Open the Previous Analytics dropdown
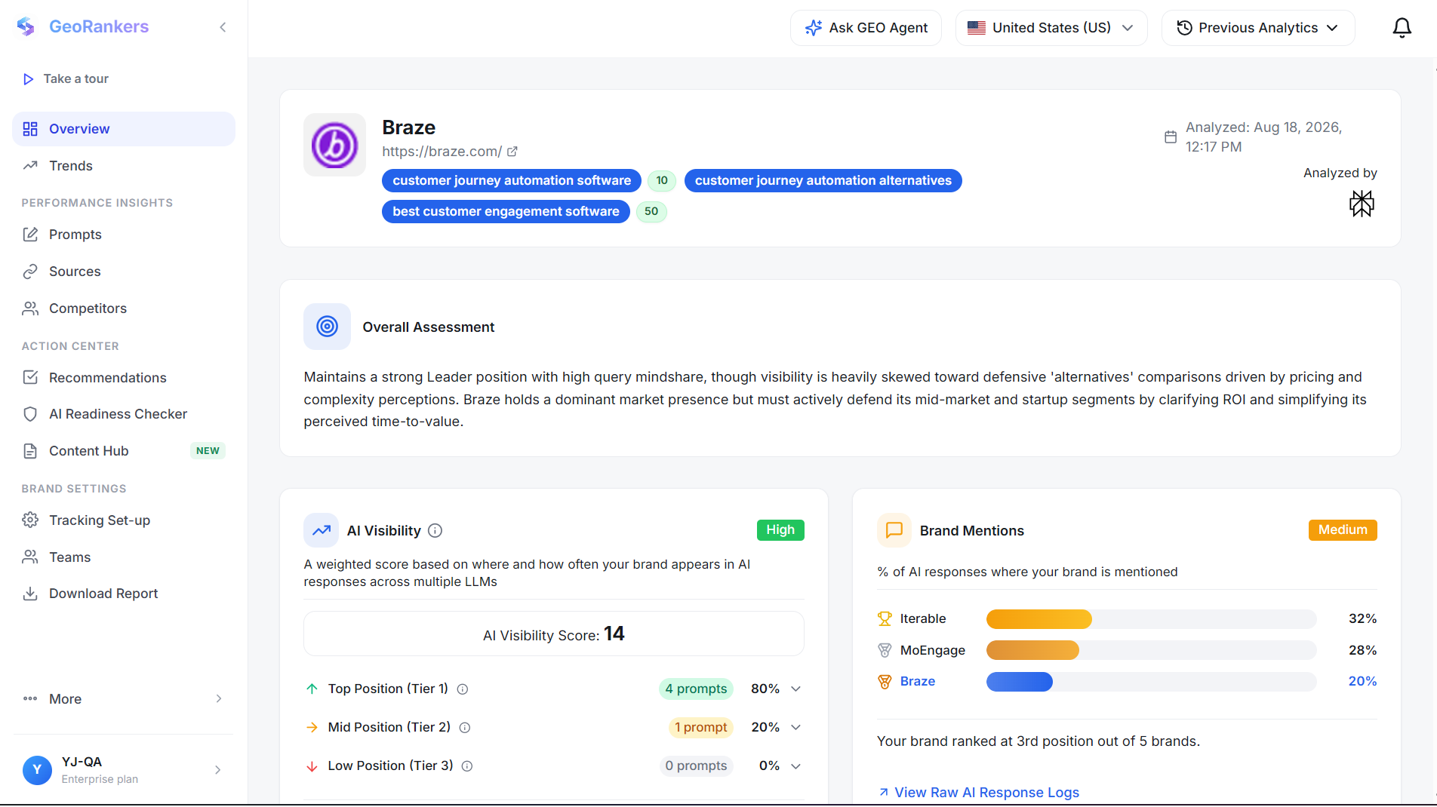This screenshot has width=1437, height=807. tap(1258, 28)
